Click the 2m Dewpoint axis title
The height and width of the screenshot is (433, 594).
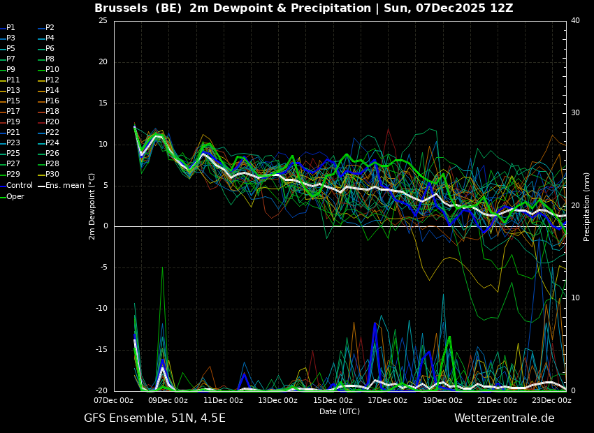click(x=92, y=206)
